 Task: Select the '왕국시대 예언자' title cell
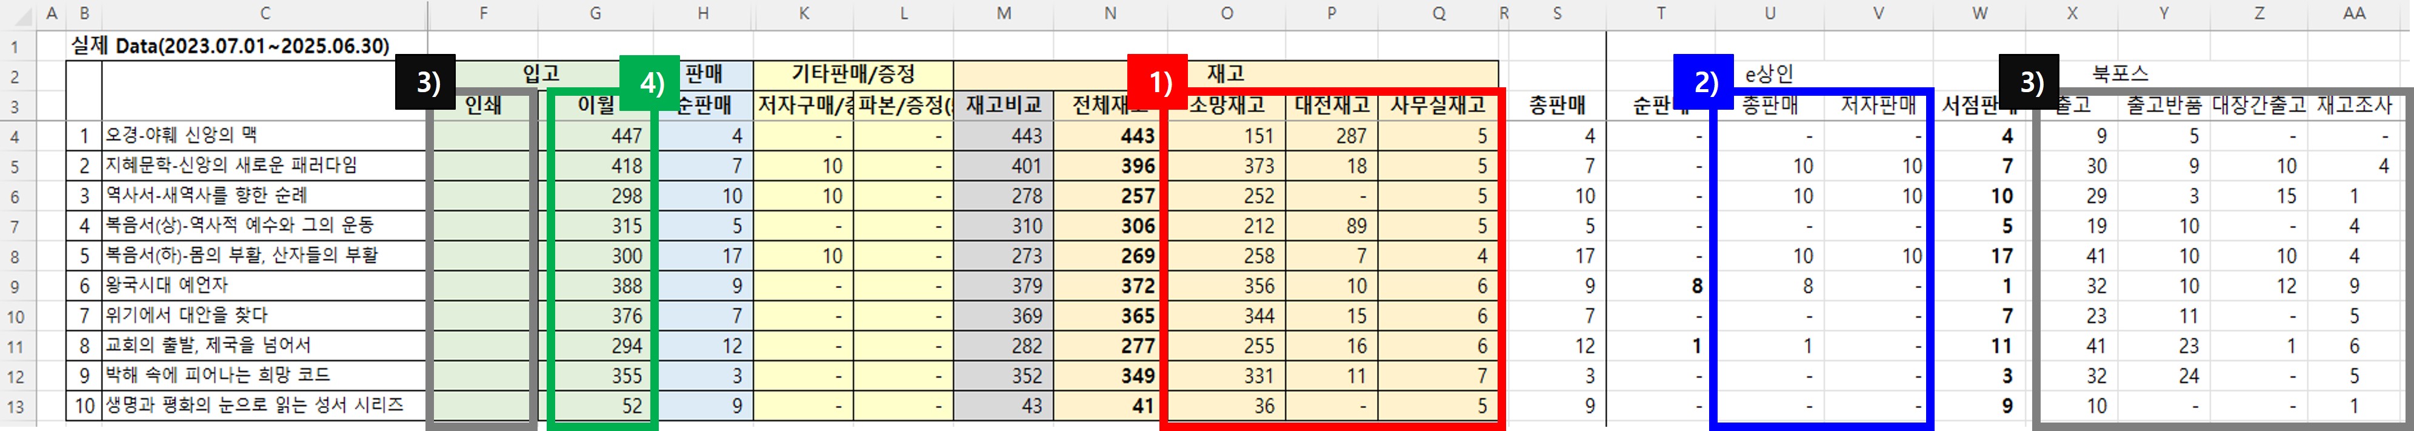pyautogui.click(x=166, y=285)
